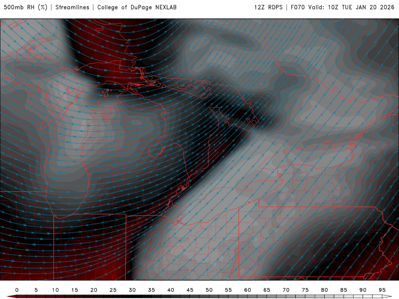Image resolution: width=399 pixels, height=299 pixels.
Task: Click the '5' value on the color scale
Action: click(36, 290)
